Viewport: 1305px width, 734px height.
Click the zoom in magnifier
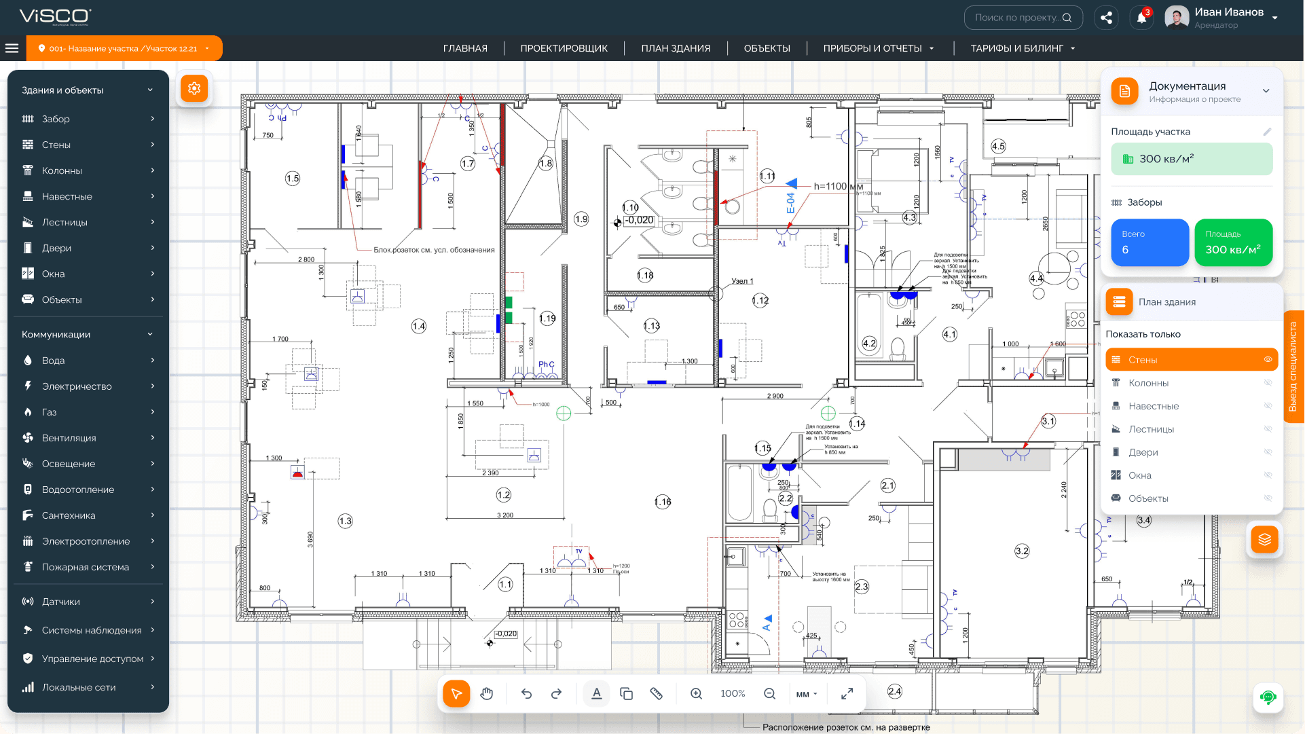pyautogui.click(x=696, y=693)
